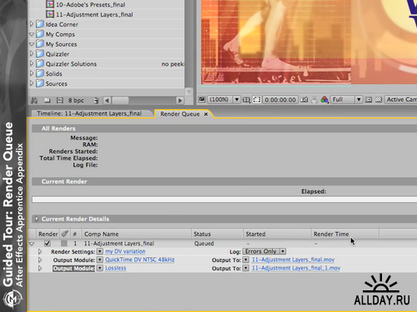Expand the Lossless Output Module triangle
417x312 pixels.
point(40,268)
